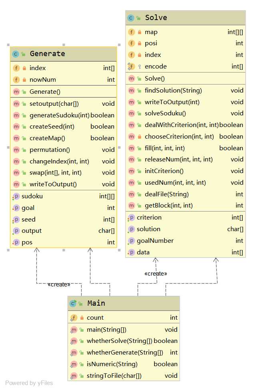Image resolution: width=256 pixels, height=391 pixels.
Task: Select the whetherSolve(String[]) method
Action: pyautogui.click(x=124, y=341)
